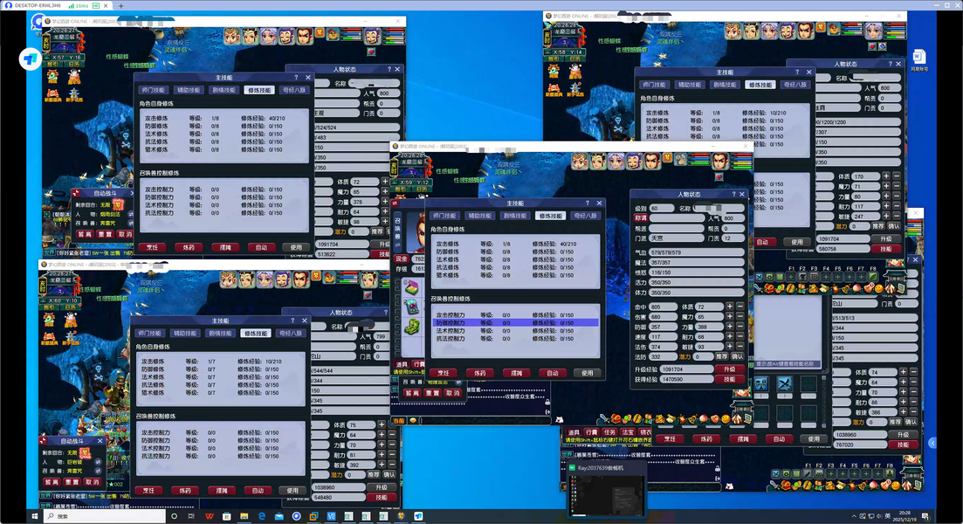This screenshot has height=524, width=963.
Task: Click 技能 button in top-right window
Action: (x=885, y=249)
